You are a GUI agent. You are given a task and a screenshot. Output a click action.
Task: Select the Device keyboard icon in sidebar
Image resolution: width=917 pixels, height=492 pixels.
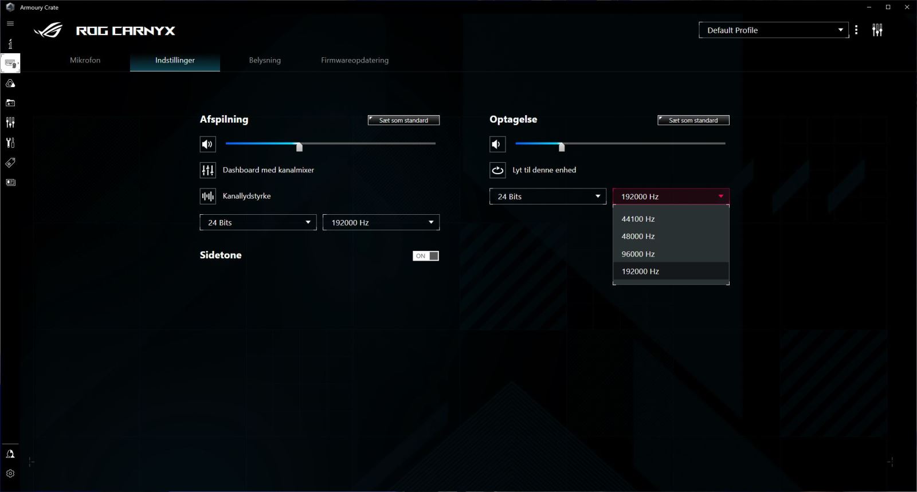coord(10,63)
